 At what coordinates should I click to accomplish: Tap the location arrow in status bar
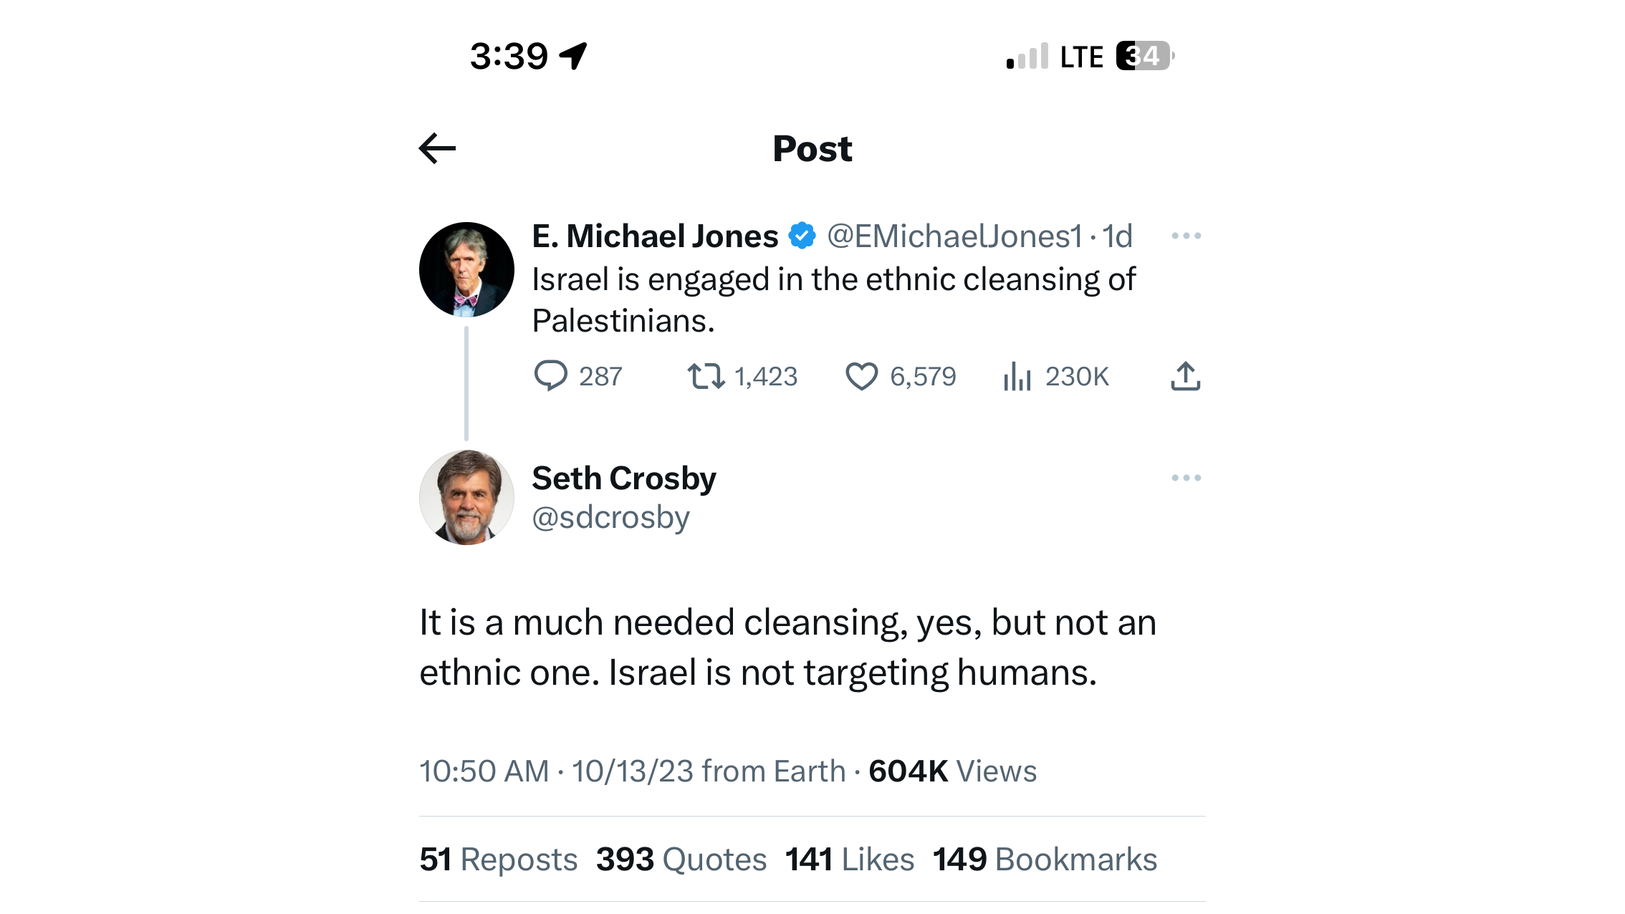573,56
